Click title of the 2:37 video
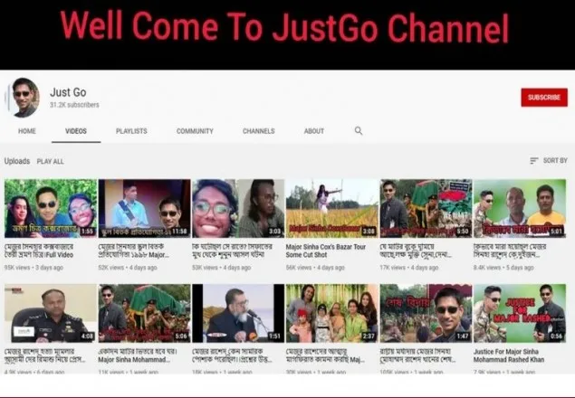Viewport: 575px width, 398px height. (325, 355)
